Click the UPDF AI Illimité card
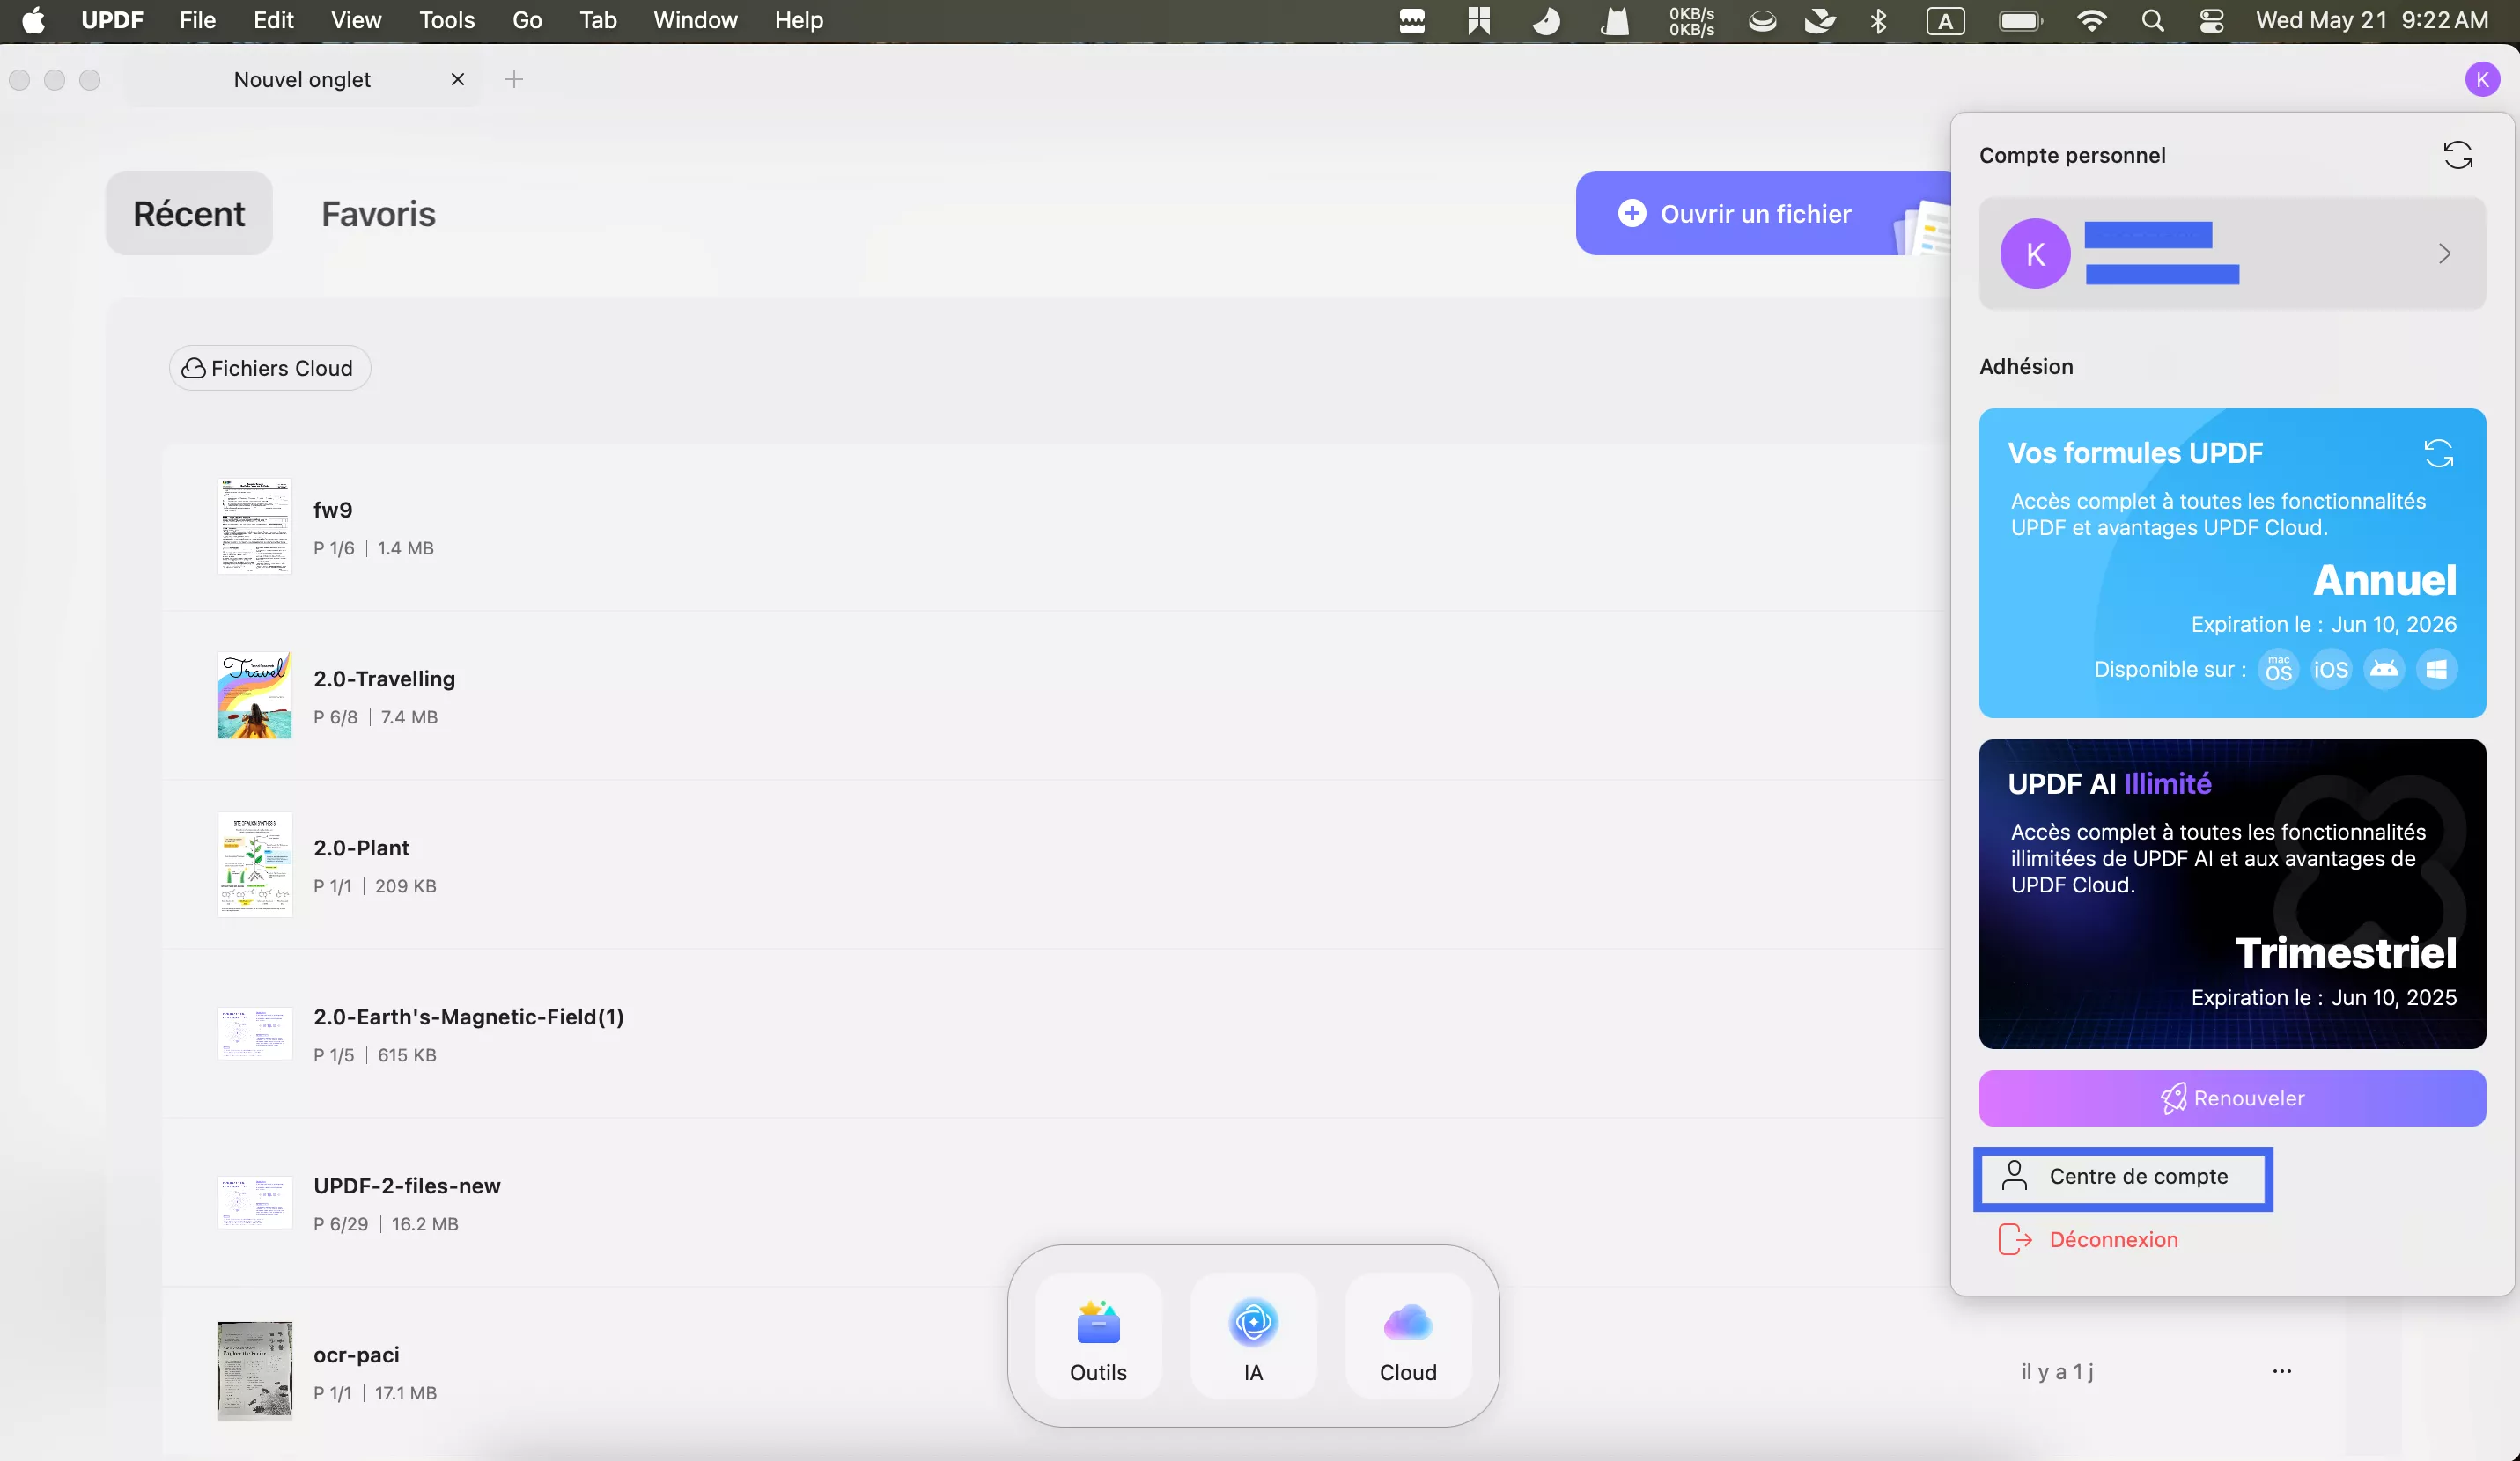Viewport: 2520px width, 1461px height. coord(2232,894)
